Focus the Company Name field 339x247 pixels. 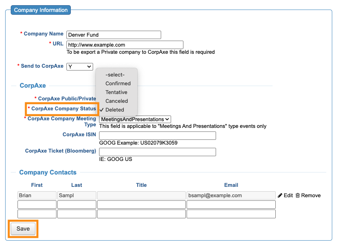[113, 35]
